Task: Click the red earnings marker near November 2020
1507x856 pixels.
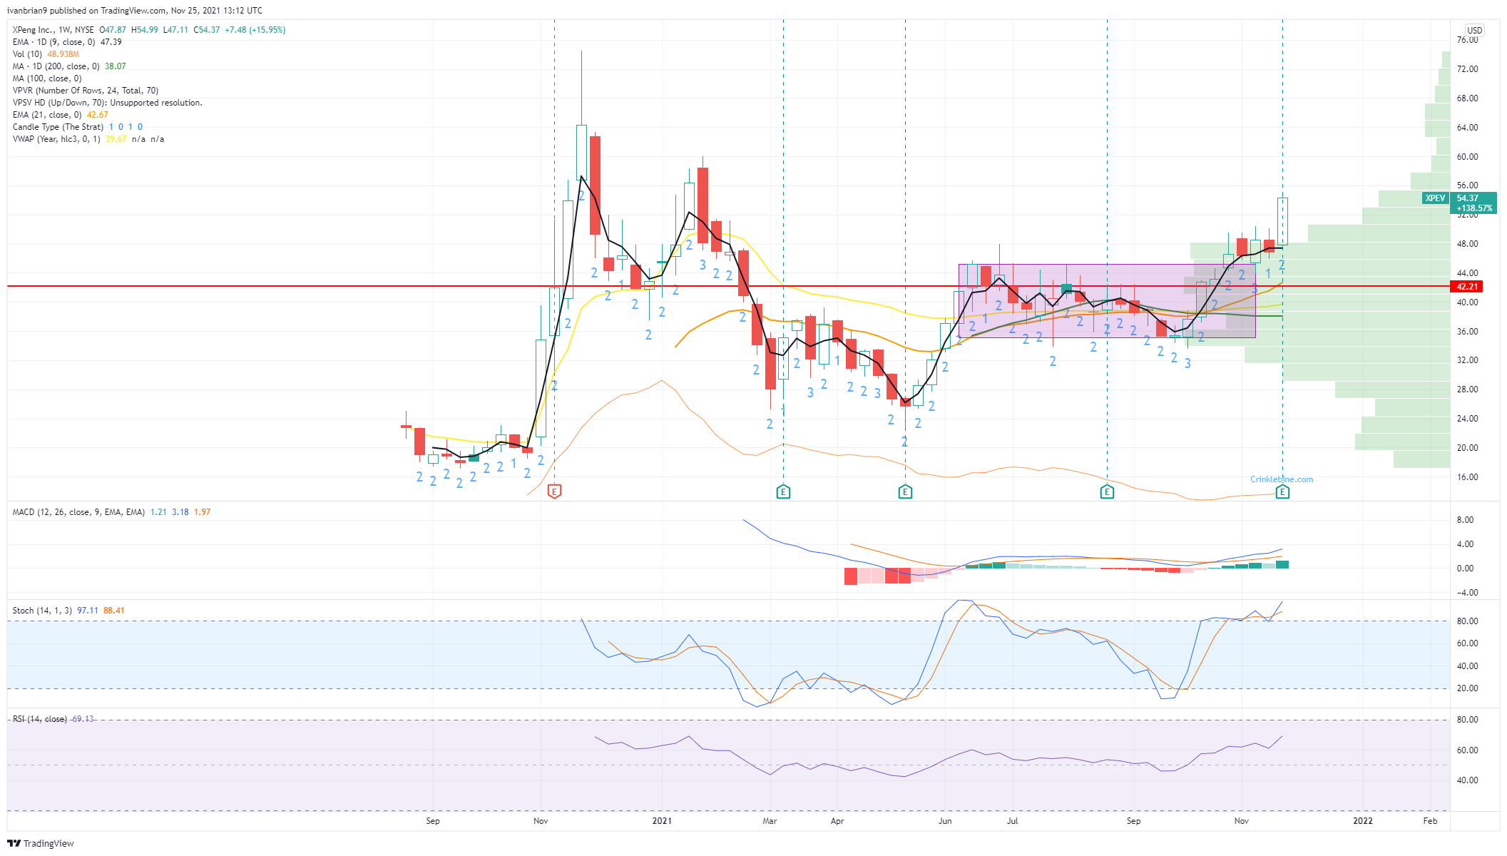Action: [x=554, y=491]
